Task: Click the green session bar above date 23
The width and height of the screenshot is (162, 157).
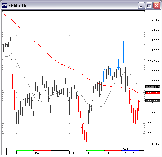Action: click(25, 151)
